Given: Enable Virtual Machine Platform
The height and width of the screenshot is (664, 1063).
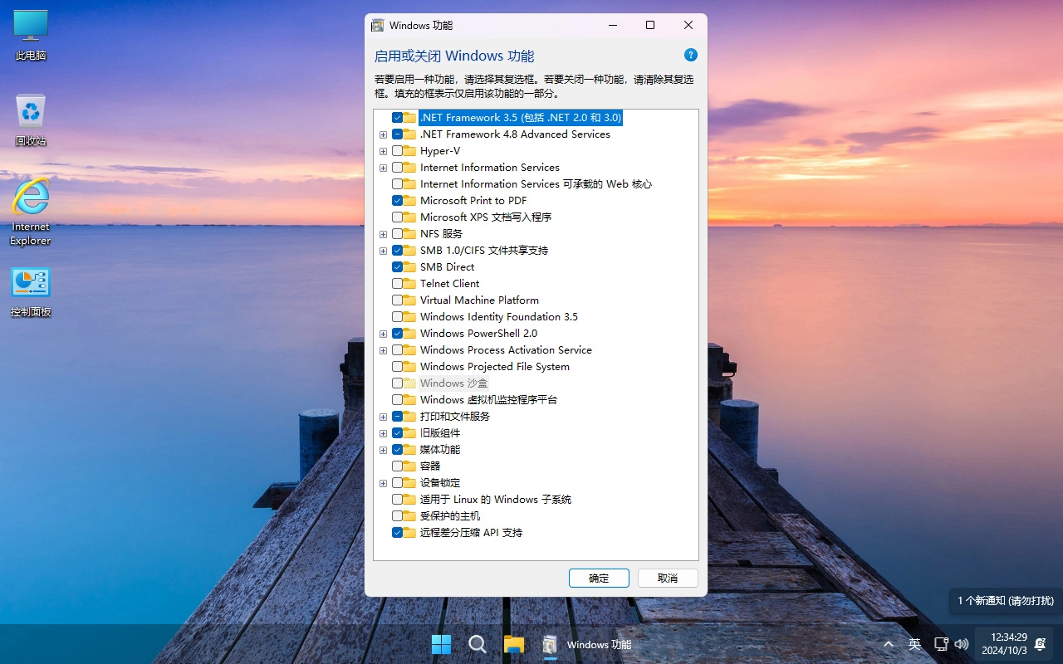Looking at the screenshot, I should pyautogui.click(x=397, y=300).
